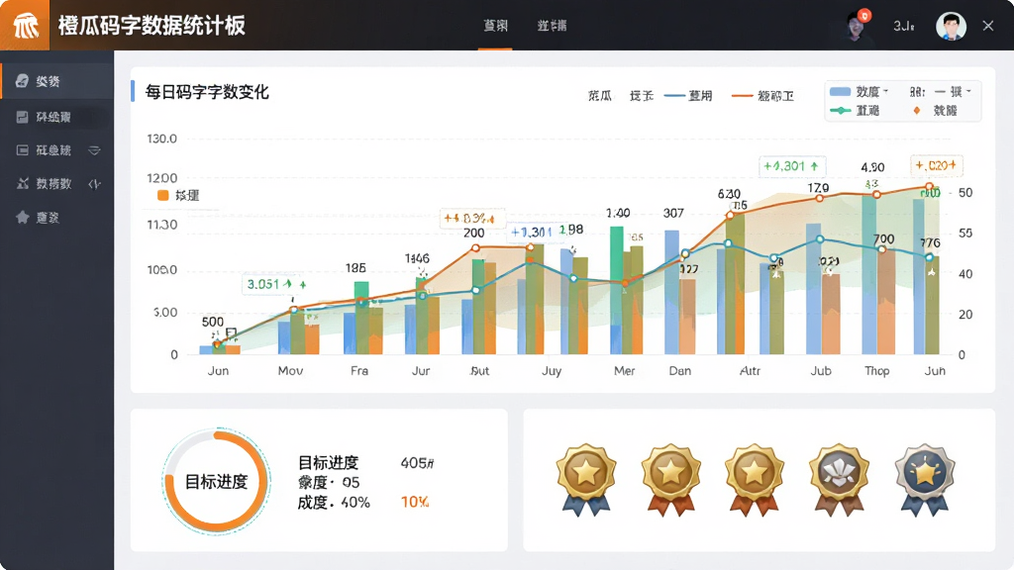
Task: Open the light-background user avatar in the header
Action: coord(951,26)
